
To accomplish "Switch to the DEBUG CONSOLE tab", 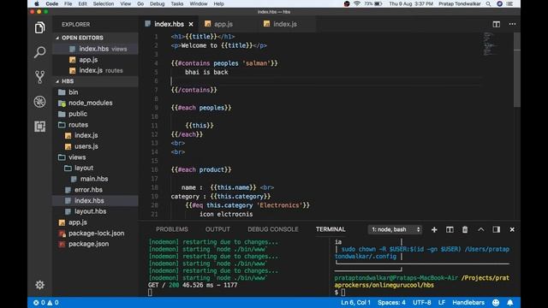I will click(x=273, y=229).
